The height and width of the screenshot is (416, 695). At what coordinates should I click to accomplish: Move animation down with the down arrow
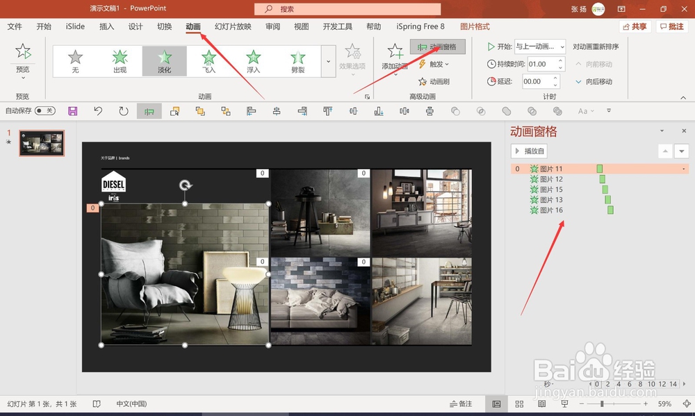click(x=682, y=151)
